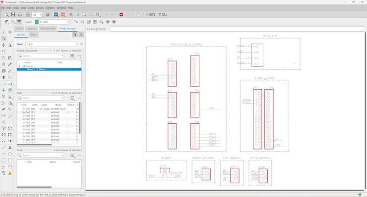This screenshot has height=197, width=367.
Task: Select the Mirror tool
Action: [x=10, y=45]
